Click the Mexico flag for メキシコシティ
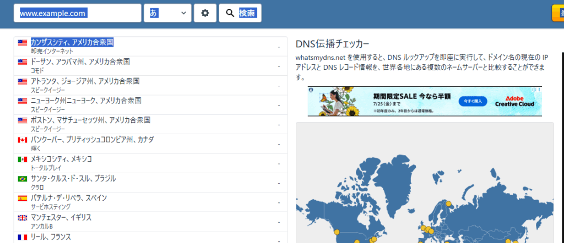This screenshot has height=243, width=564. [23, 159]
